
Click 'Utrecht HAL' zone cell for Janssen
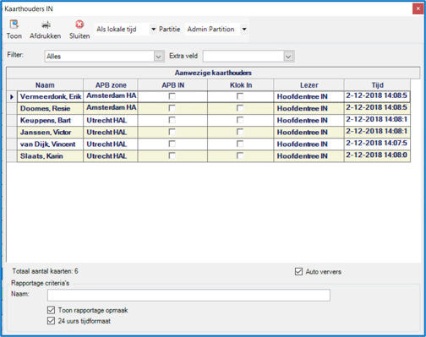click(x=111, y=132)
